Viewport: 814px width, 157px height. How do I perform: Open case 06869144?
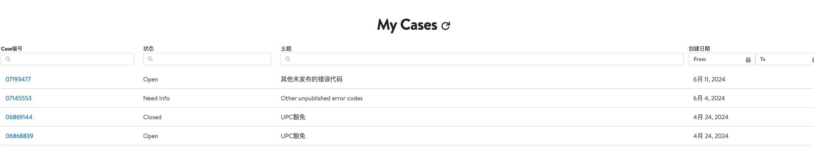(19, 117)
